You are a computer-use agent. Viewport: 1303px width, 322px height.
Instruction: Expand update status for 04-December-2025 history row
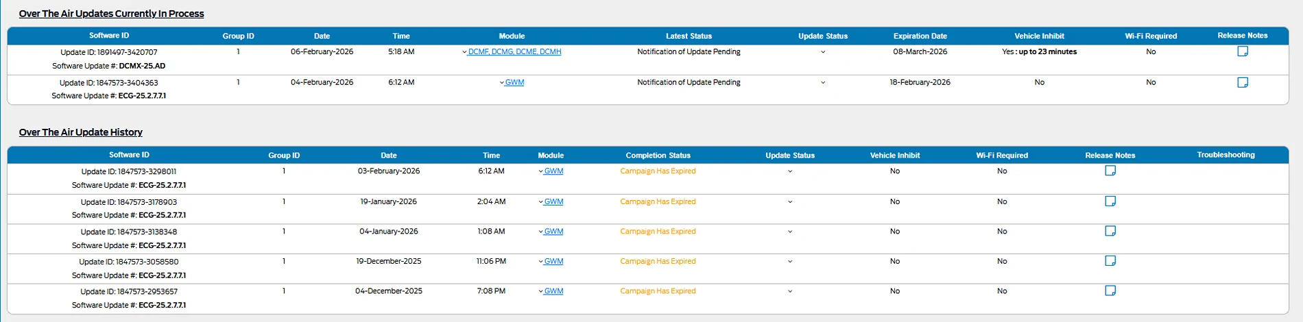(x=790, y=291)
